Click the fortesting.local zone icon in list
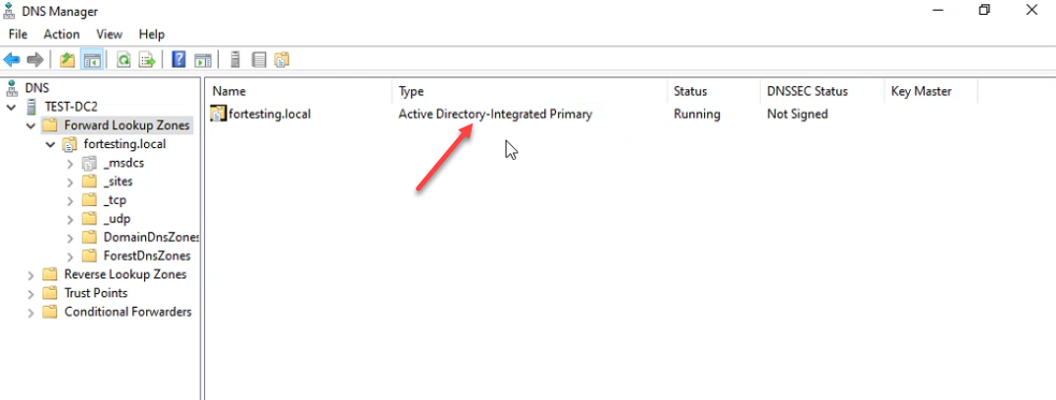The image size is (1056, 400). (x=218, y=114)
